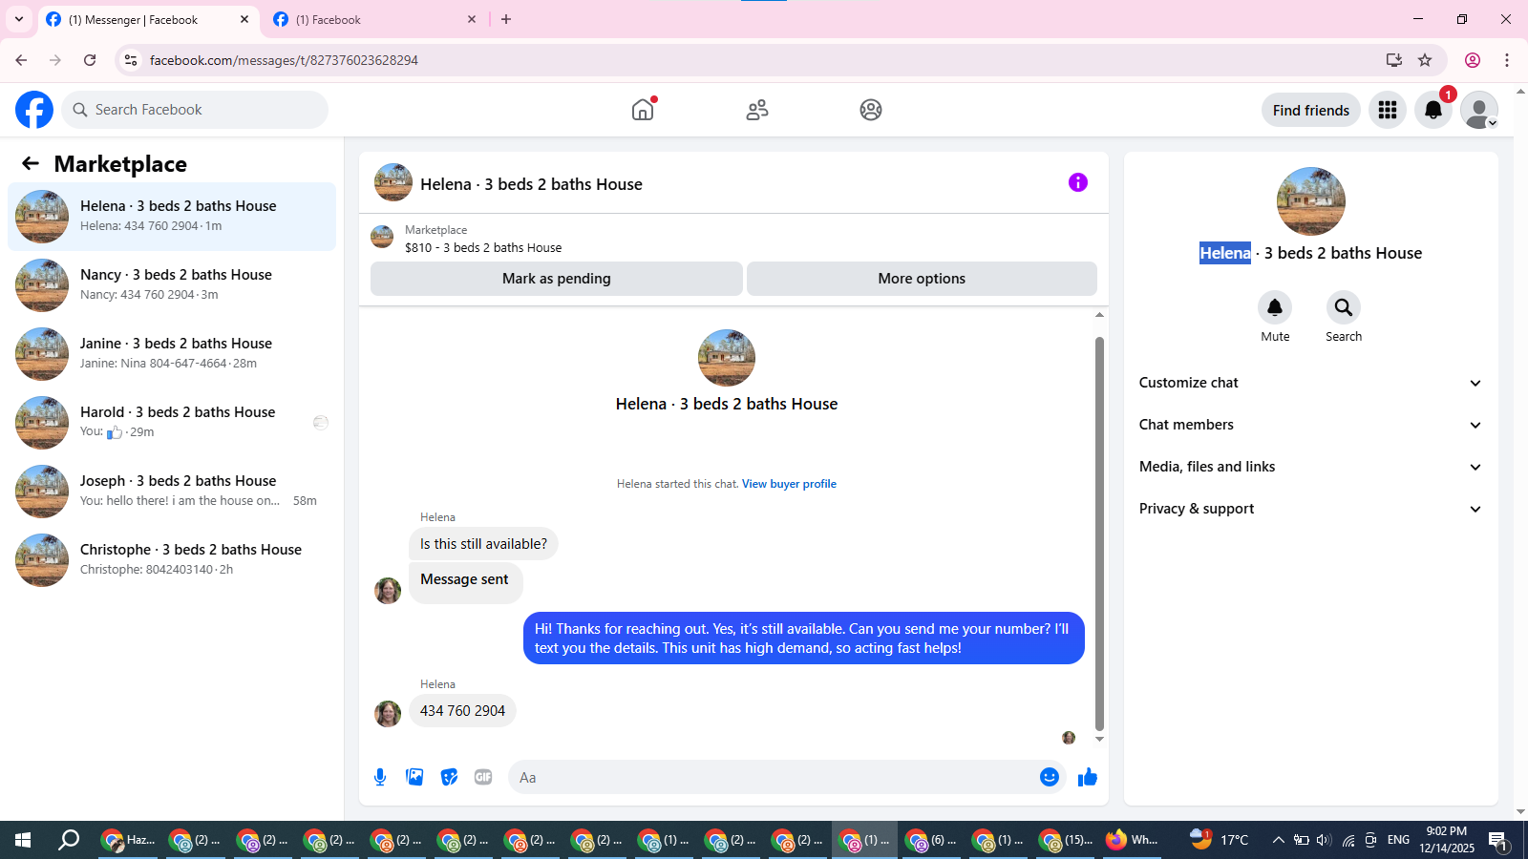The height and width of the screenshot is (859, 1528).
Task: Click the browser address bar URL
Action: tap(284, 60)
